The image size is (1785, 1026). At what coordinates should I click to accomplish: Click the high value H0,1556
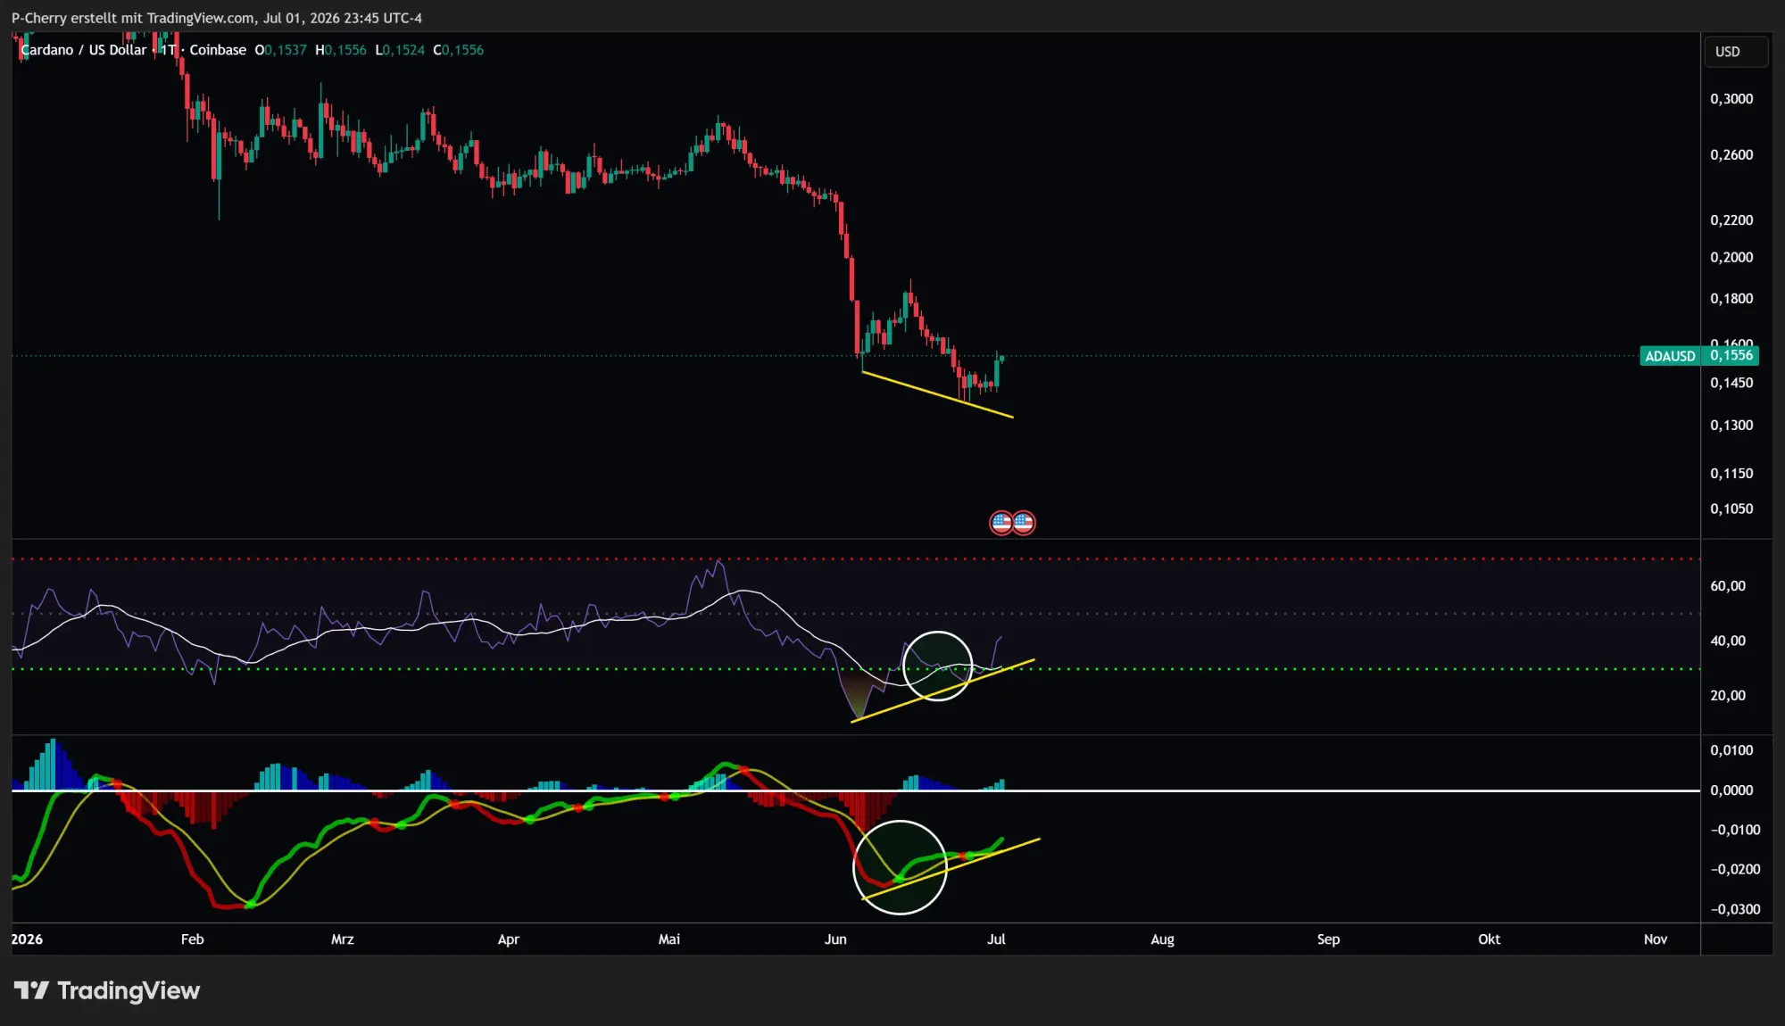coord(341,50)
